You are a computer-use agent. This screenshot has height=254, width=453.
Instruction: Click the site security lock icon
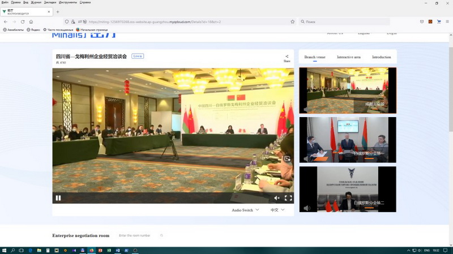click(73, 21)
